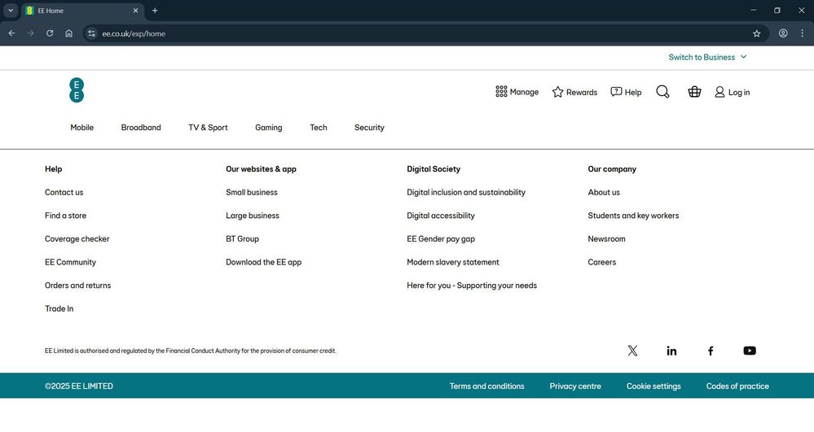Open the tab search dropdown arrow
Screen dimensions: 814x432
pyautogui.click(x=11, y=11)
